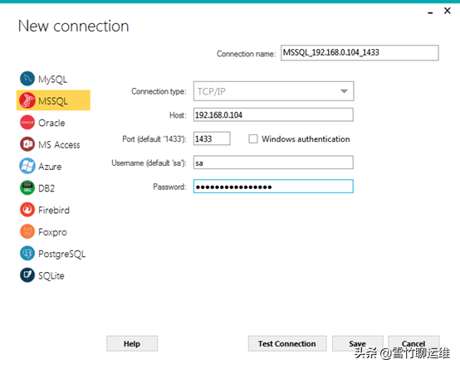460x369 pixels.
Task: Click the Port number field
Action: point(212,138)
